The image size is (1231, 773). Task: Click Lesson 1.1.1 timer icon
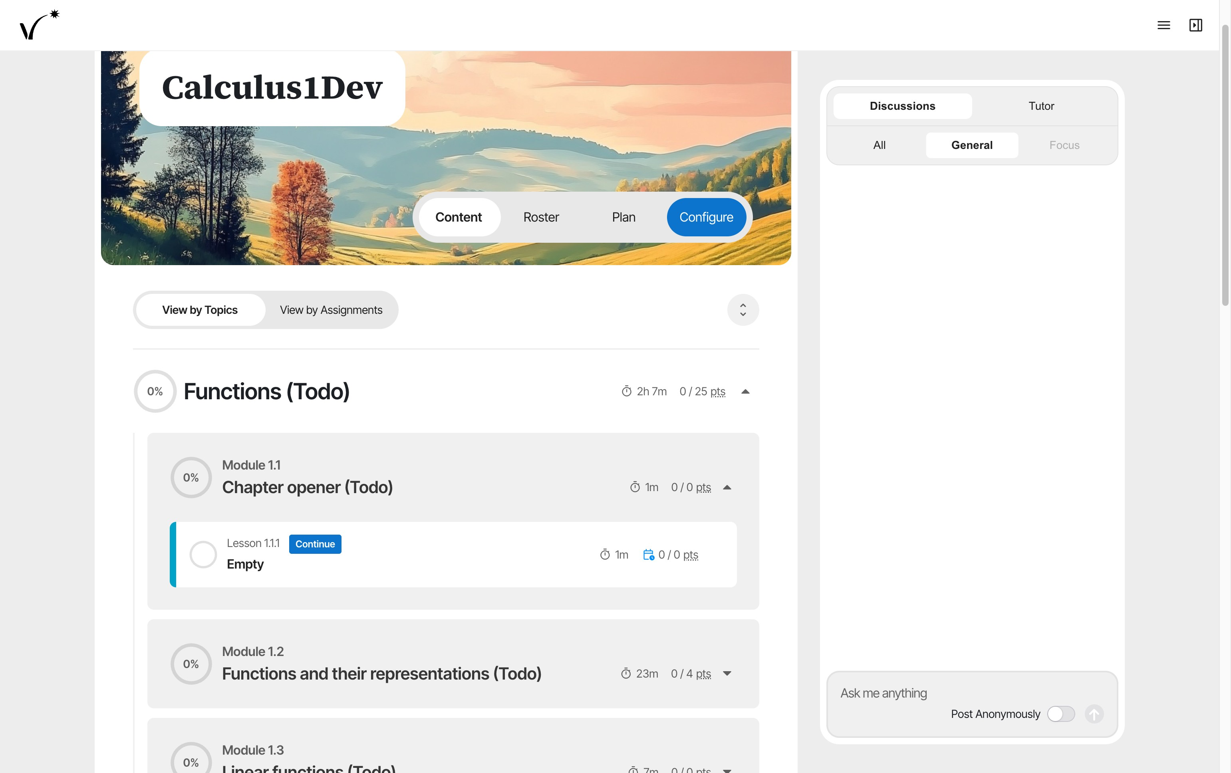click(x=605, y=554)
